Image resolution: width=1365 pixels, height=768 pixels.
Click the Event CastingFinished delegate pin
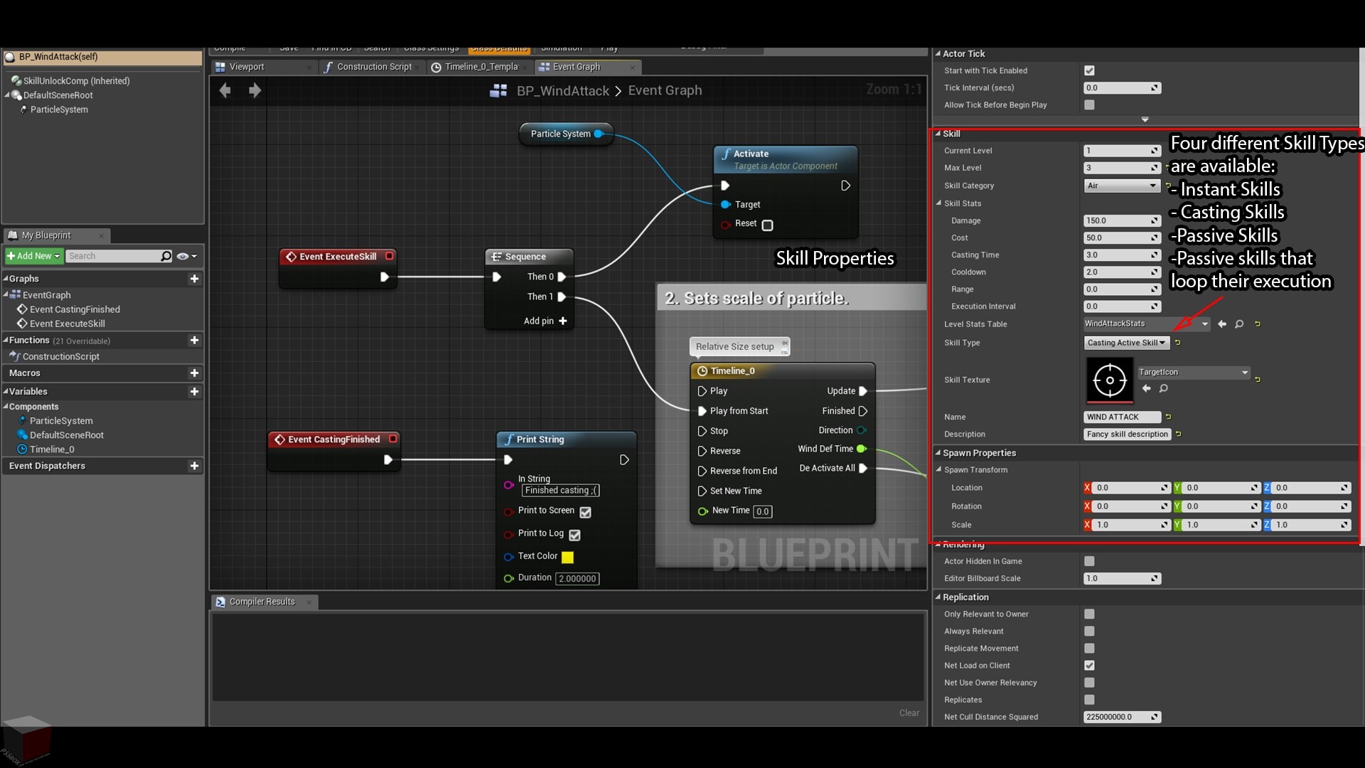(392, 439)
